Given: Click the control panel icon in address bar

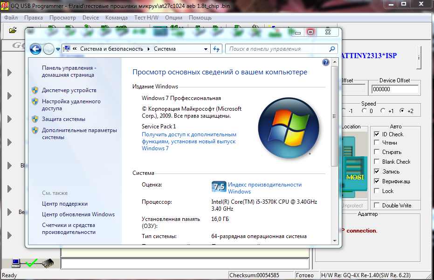Looking at the screenshot, I should click(x=67, y=49).
